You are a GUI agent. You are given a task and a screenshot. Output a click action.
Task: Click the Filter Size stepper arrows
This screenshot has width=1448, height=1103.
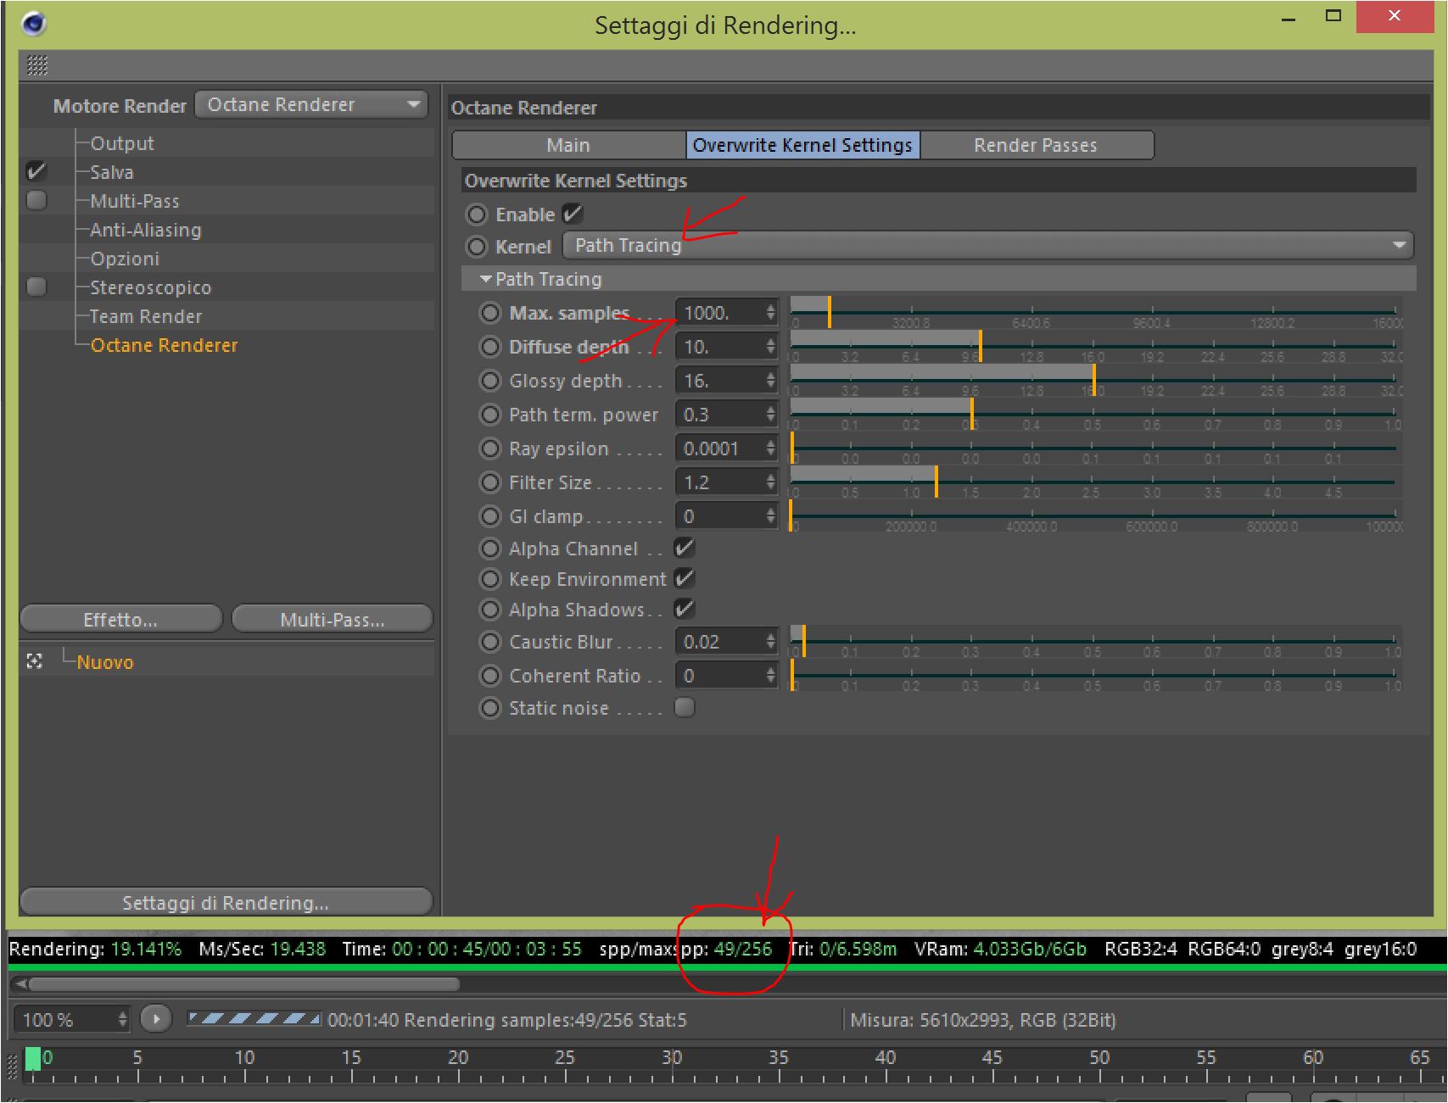[x=770, y=482]
